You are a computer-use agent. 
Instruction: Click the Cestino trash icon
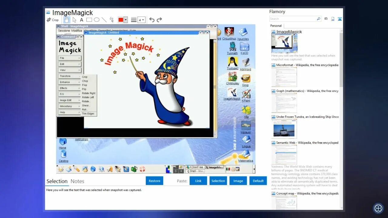(63, 156)
